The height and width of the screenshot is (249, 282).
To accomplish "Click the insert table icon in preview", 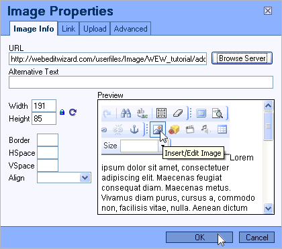I will pyautogui.click(x=222, y=130).
